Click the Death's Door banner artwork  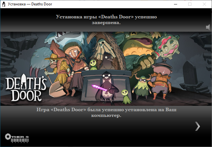pos(106,69)
